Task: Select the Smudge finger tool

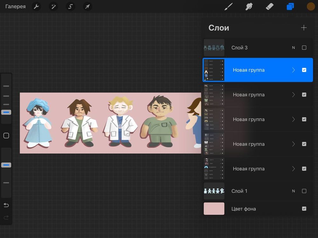Action: (x=249, y=6)
